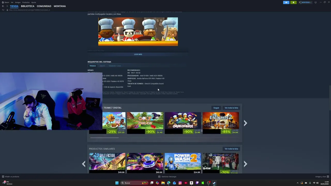
Task: Switch to the BIBLIOTECA tab
Action: pos(27,6)
